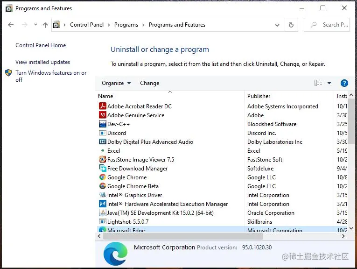The width and height of the screenshot is (357, 269).
Task: Click the vertical scroll up arrow
Action: [x=351, y=95]
